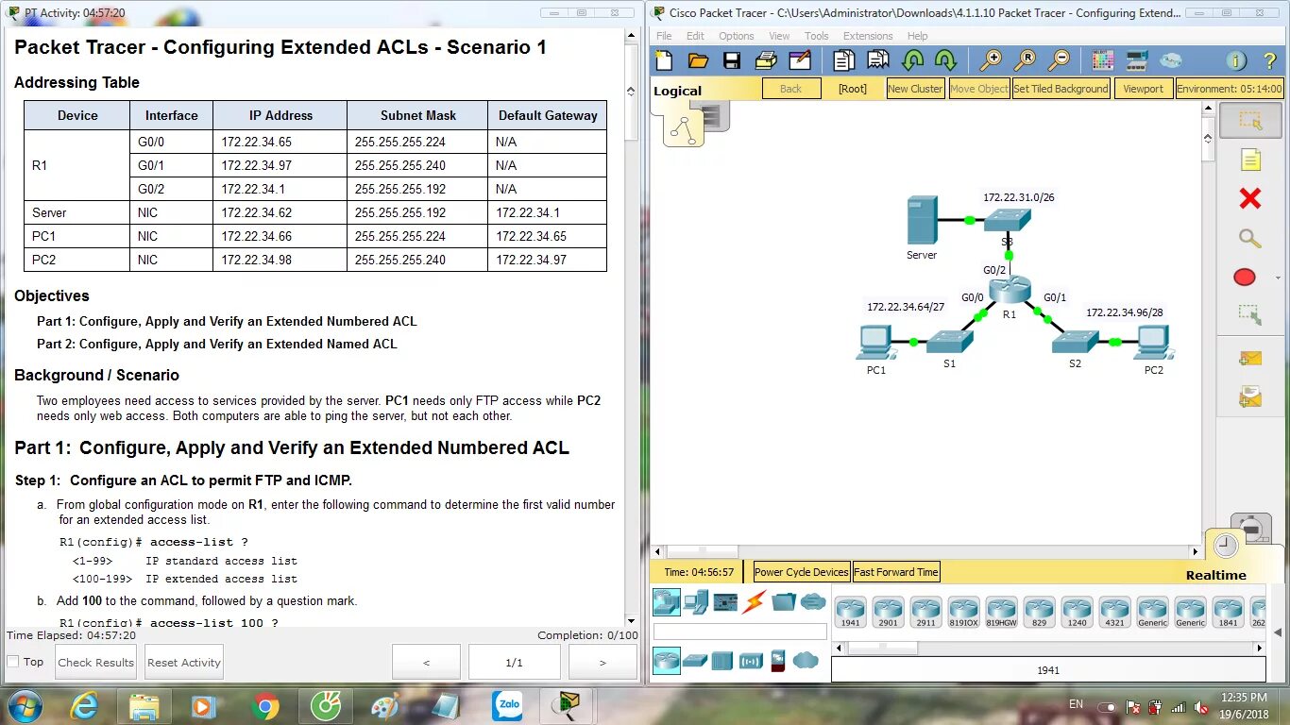This screenshot has width=1290, height=725.
Task: Pick the red ellipse drawing tool
Action: (x=1245, y=277)
